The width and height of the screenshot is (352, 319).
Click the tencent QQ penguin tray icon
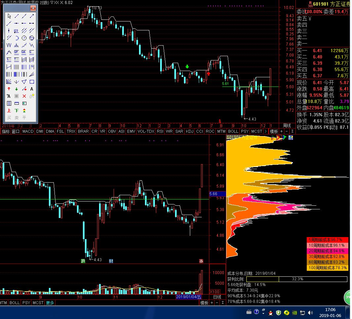point(270,312)
